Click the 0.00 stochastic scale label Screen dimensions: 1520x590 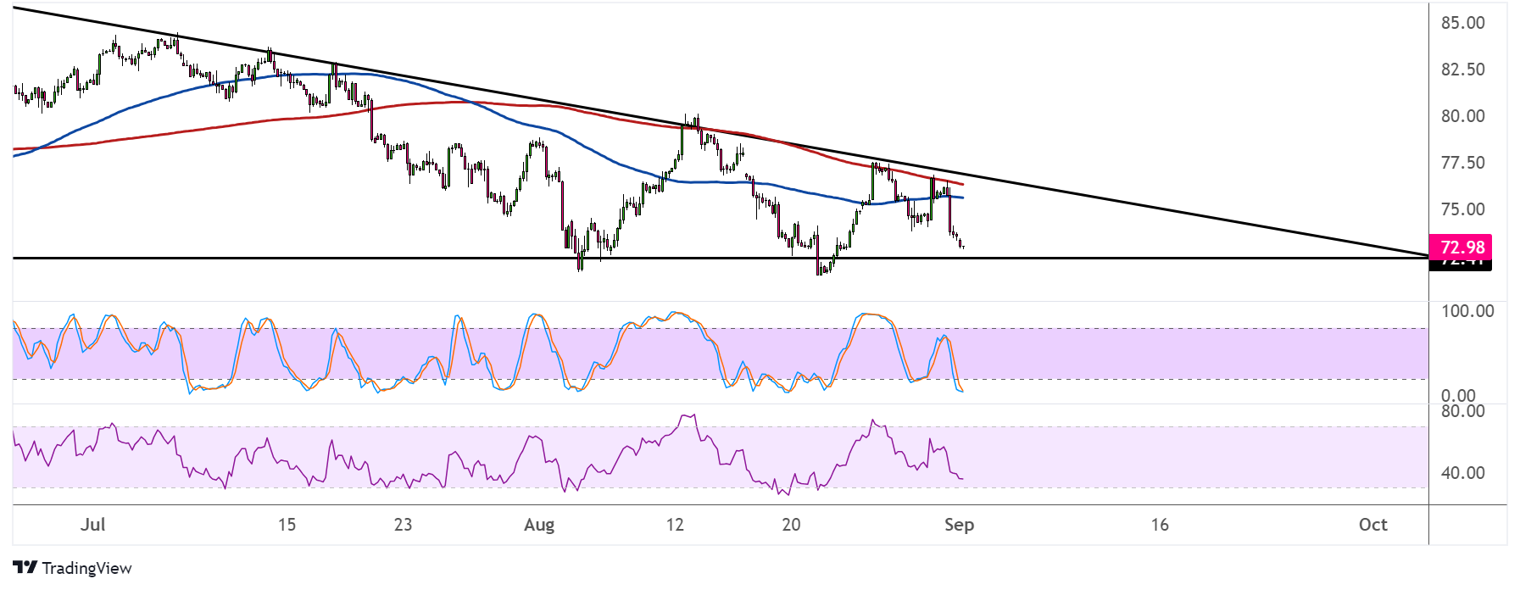click(1458, 396)
